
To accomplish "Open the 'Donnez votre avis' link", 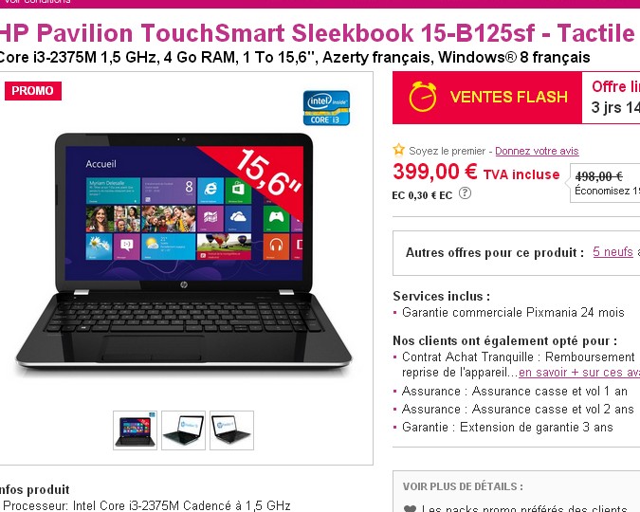I will pyautogui.click(x=537, y=151).
